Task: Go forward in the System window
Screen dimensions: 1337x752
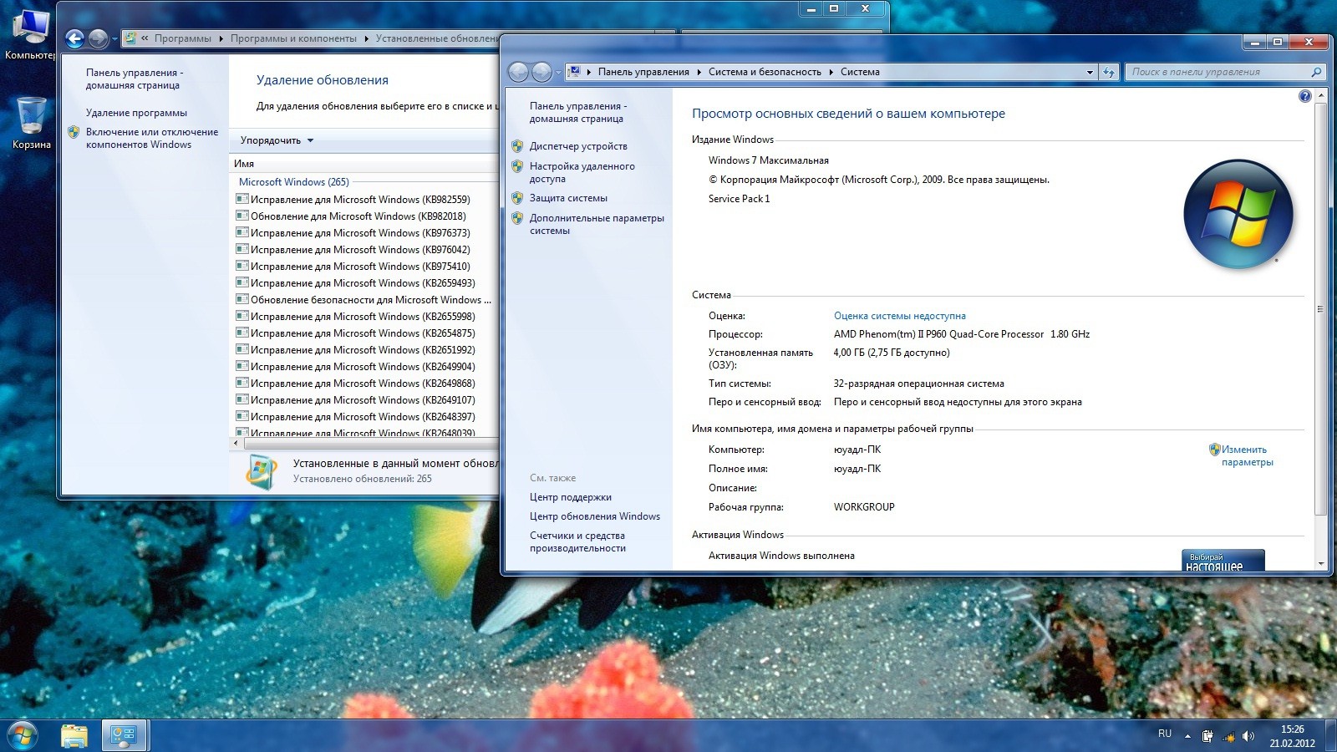Action: [541, 72]
